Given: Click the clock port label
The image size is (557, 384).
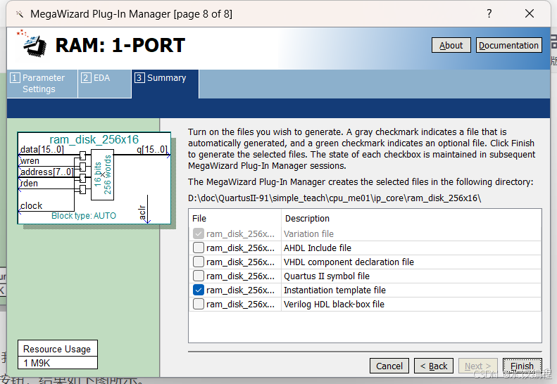Looking at the screenshot, I should coord(31,206).
